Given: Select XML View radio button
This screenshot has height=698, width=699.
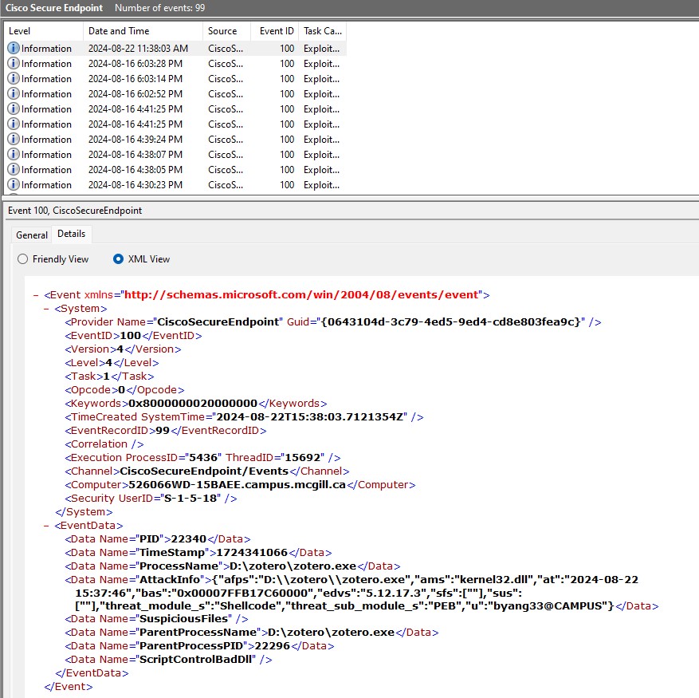Looking at the screenshot, I should 118,258.
